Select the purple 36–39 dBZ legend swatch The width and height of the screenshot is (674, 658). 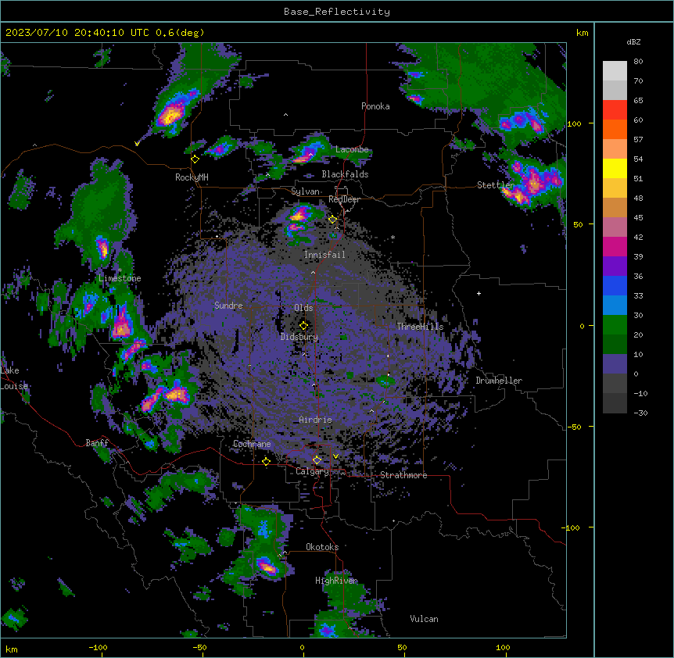pos(615,266)
